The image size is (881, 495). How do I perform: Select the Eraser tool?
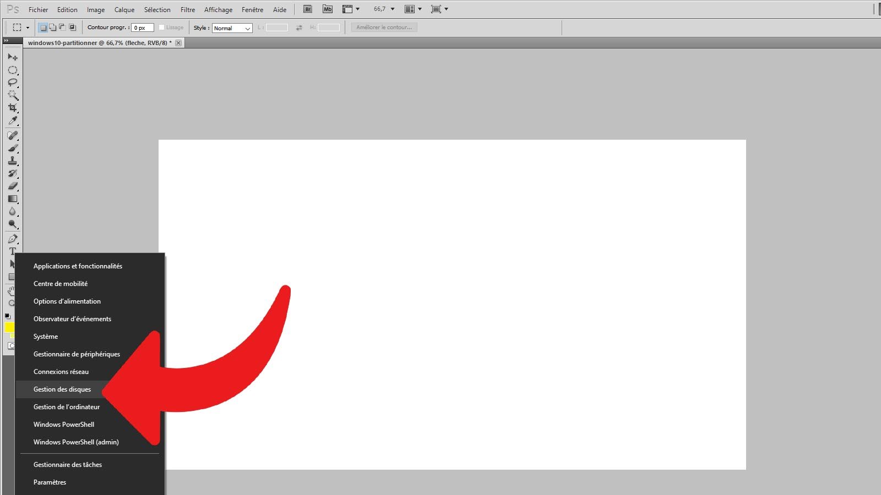pos(13,186)
